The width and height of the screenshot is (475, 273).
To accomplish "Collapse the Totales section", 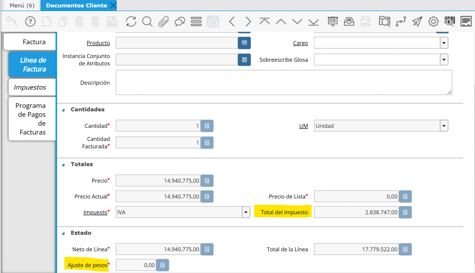I will coord(63,165).
